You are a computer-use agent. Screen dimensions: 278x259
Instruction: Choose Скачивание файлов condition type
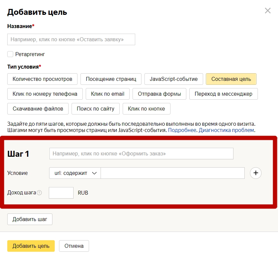(x=38, y=109)
